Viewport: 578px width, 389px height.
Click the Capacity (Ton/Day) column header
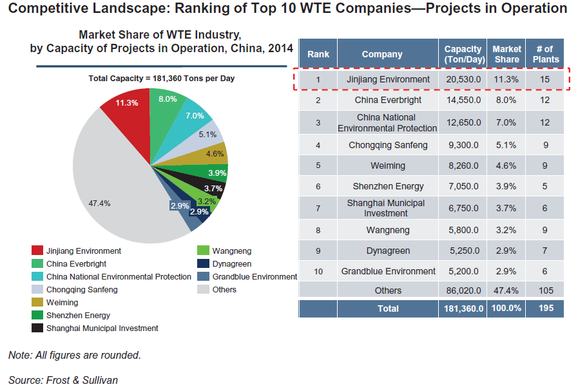(463, 54)
